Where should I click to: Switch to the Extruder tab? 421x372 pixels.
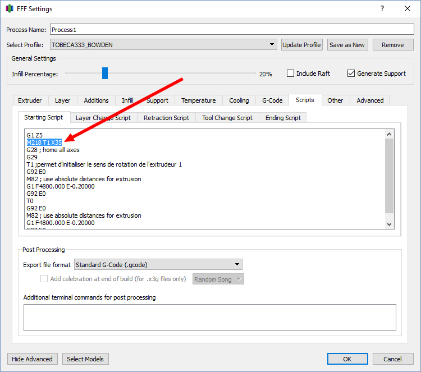click(x=30, y=100)
